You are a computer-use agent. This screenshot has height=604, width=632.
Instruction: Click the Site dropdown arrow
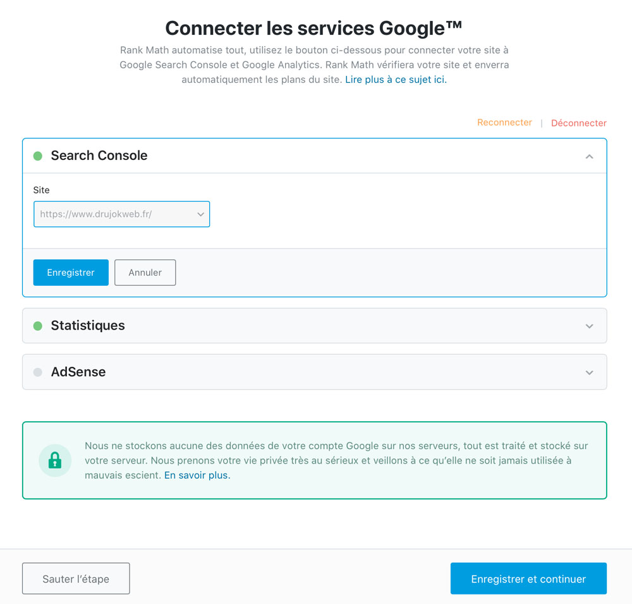click(200, 214)
